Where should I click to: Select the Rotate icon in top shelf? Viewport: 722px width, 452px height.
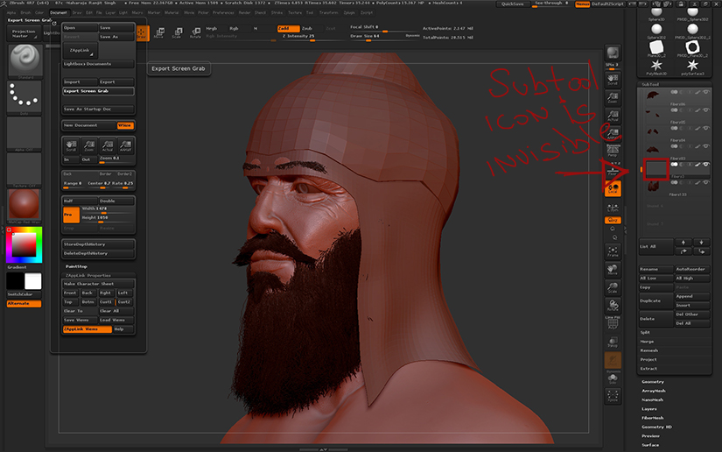pos(195,32)
